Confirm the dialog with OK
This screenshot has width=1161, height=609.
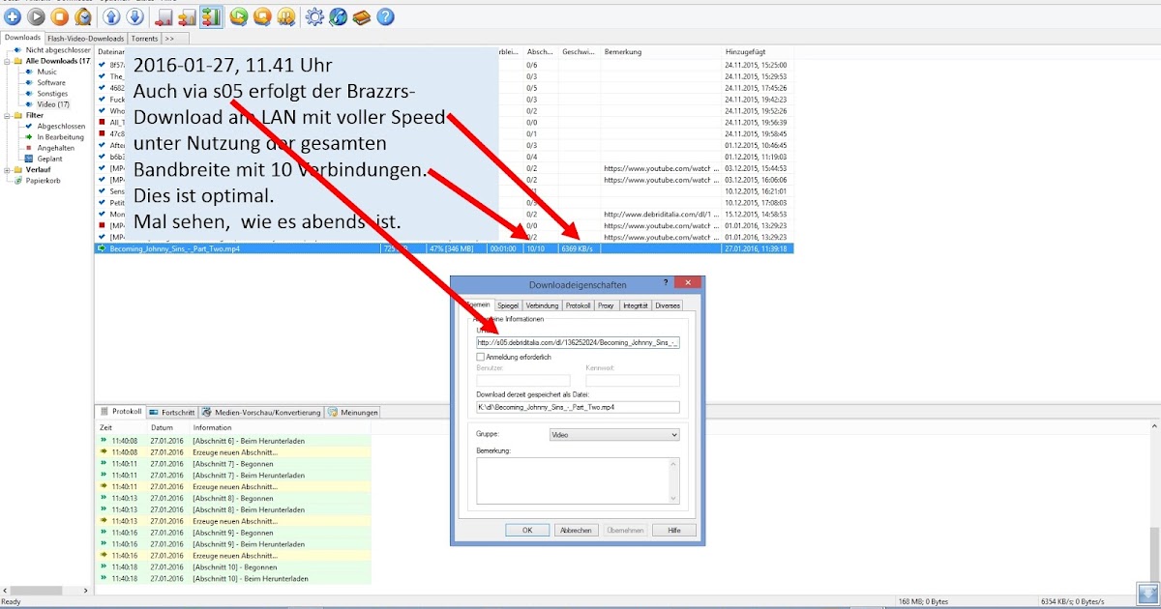527,530
